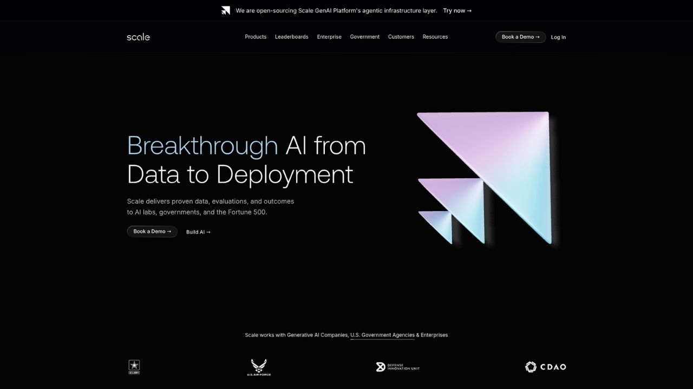Open the Products menu
693x389 pixels.
point(256,37)
